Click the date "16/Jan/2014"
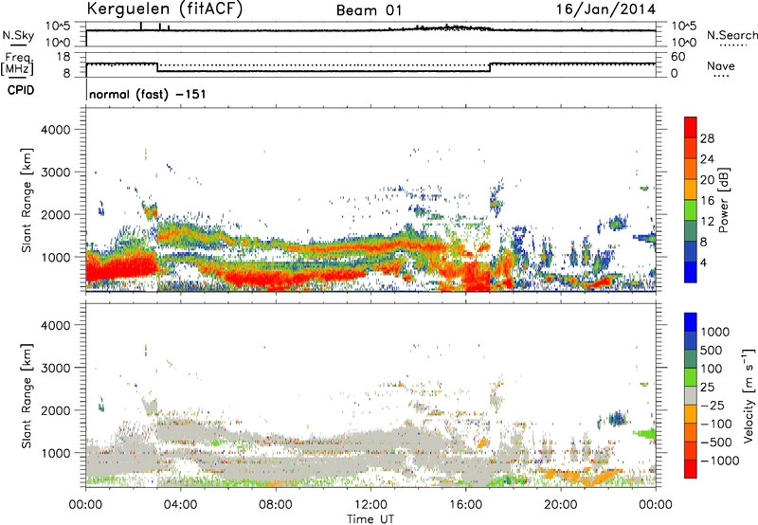 pos(605,9)
